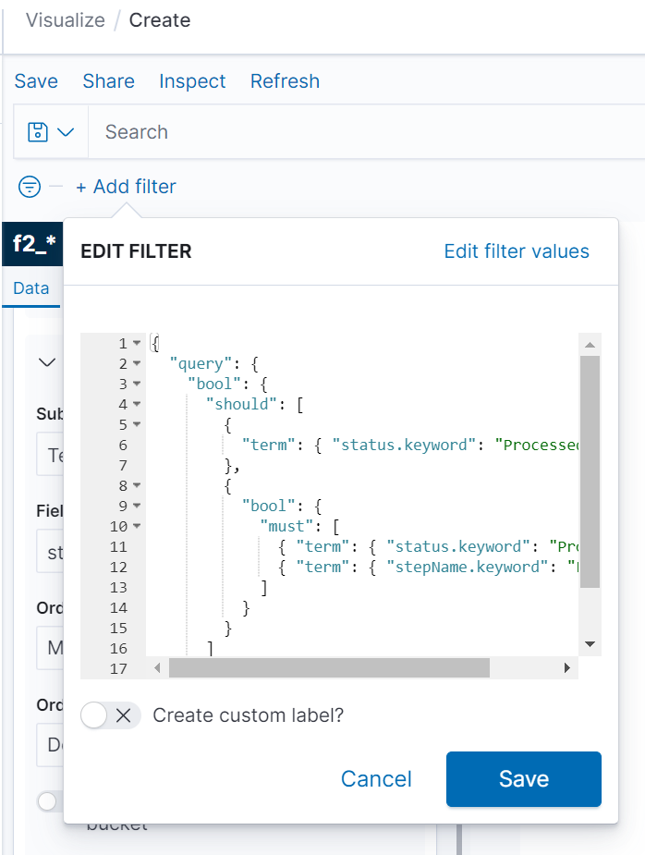Cancel the filter edit
The image size is (645, 855).
[376, 779]
